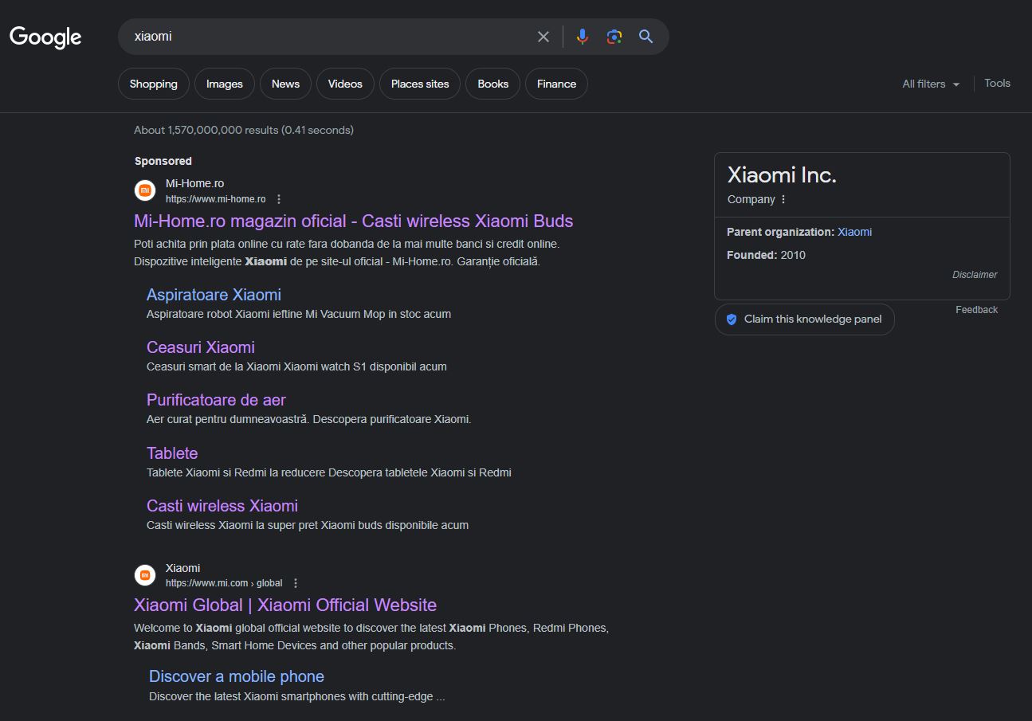
Task: Click the Google logo
Action: [45, 37]
